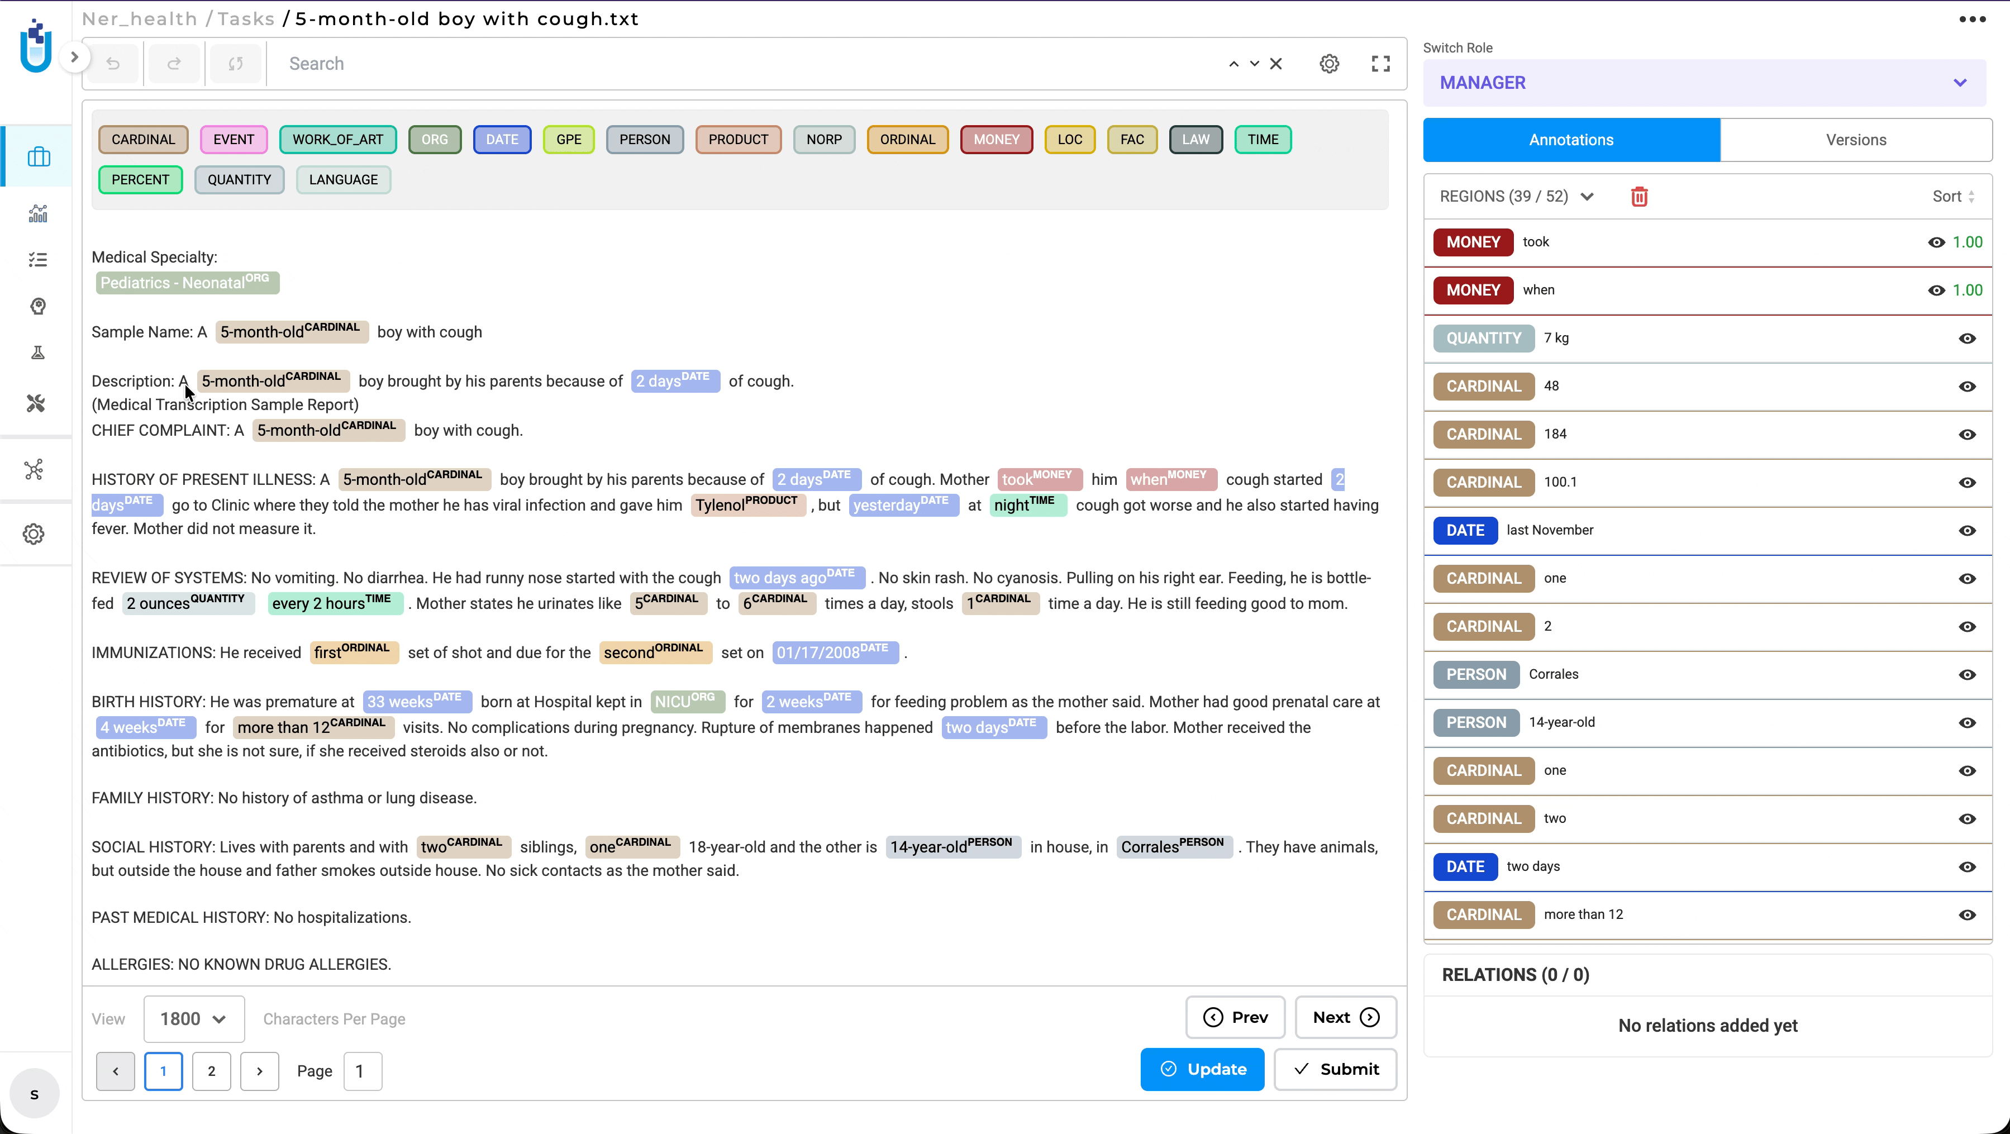Switch to the Versions tab
This screenshot has height=1134, width=2010.
pos(1855,140)
